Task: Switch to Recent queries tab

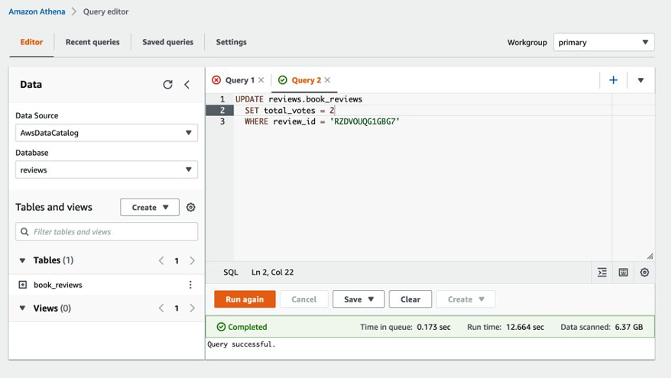Action: click(93, 42)
